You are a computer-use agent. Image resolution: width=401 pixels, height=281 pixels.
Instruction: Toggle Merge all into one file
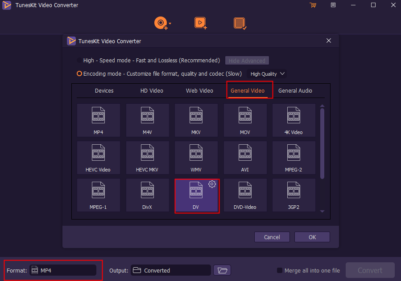(x=280, y=270)
